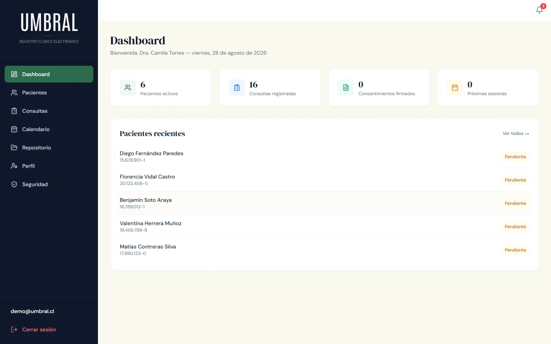Open the Calendario page

click(x=49, y=129)
